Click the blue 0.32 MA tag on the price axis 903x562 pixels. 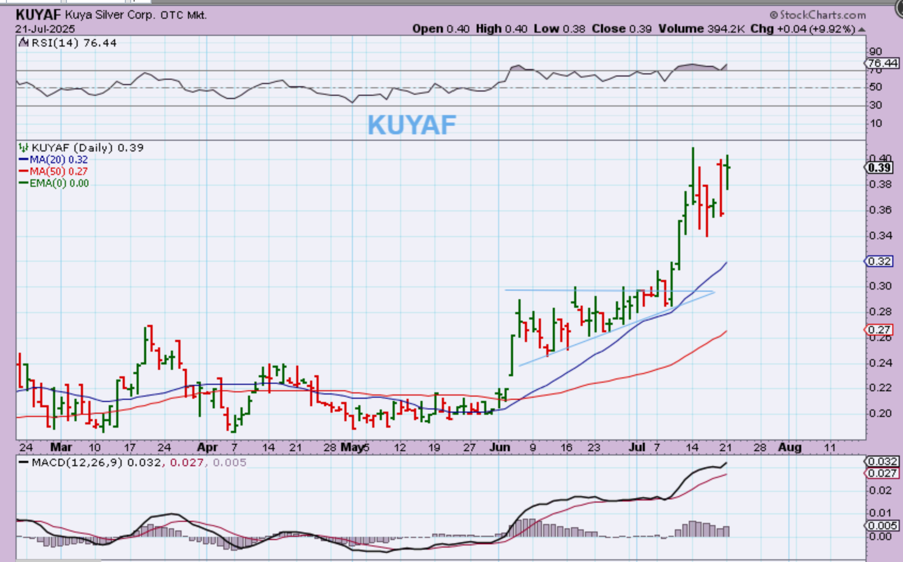pos(879,261)
